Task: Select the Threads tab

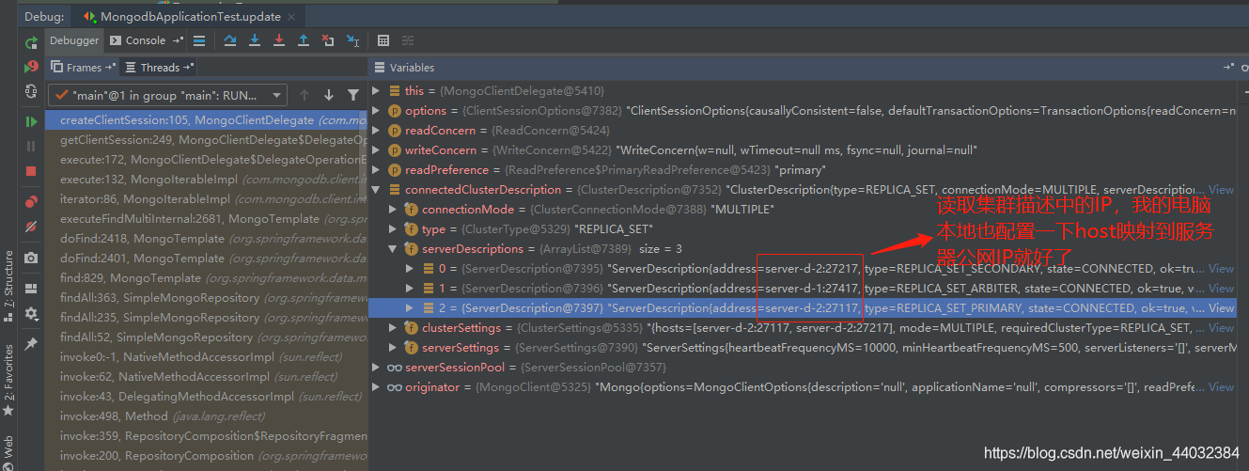Action: coord(159,68)
